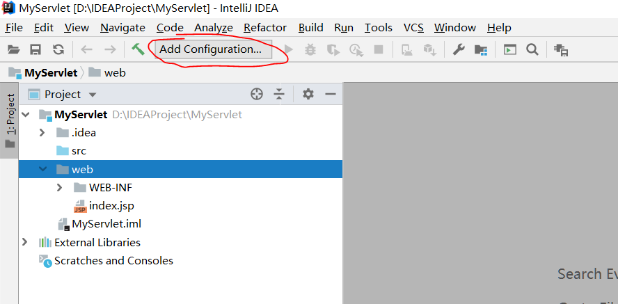
Task: Select the src folder
Action: coord(79,151)
